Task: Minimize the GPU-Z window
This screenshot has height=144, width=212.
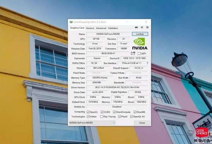Action: coord(127,22)
